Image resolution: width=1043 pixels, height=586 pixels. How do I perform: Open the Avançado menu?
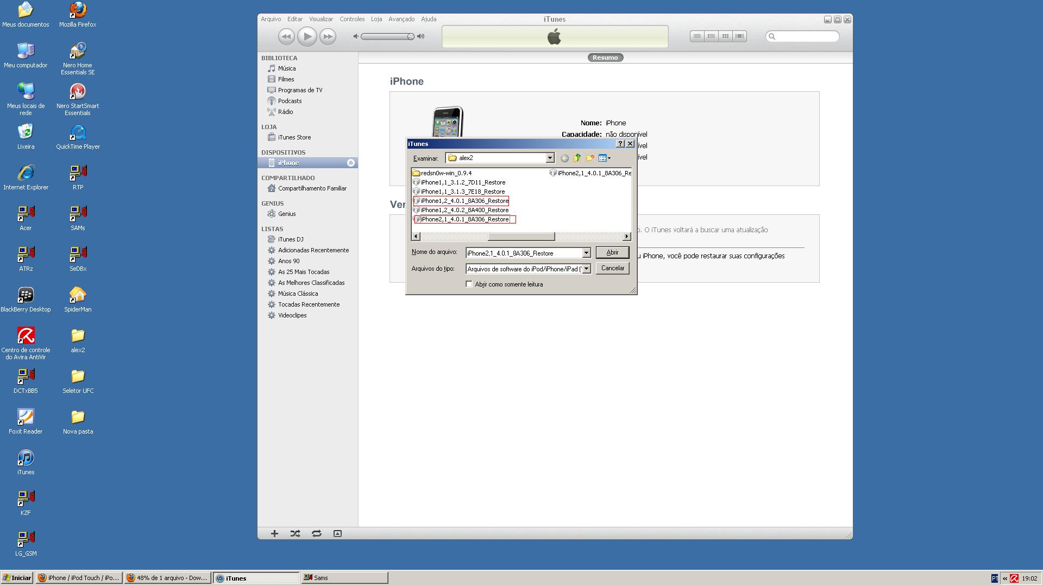pos(401,19)
